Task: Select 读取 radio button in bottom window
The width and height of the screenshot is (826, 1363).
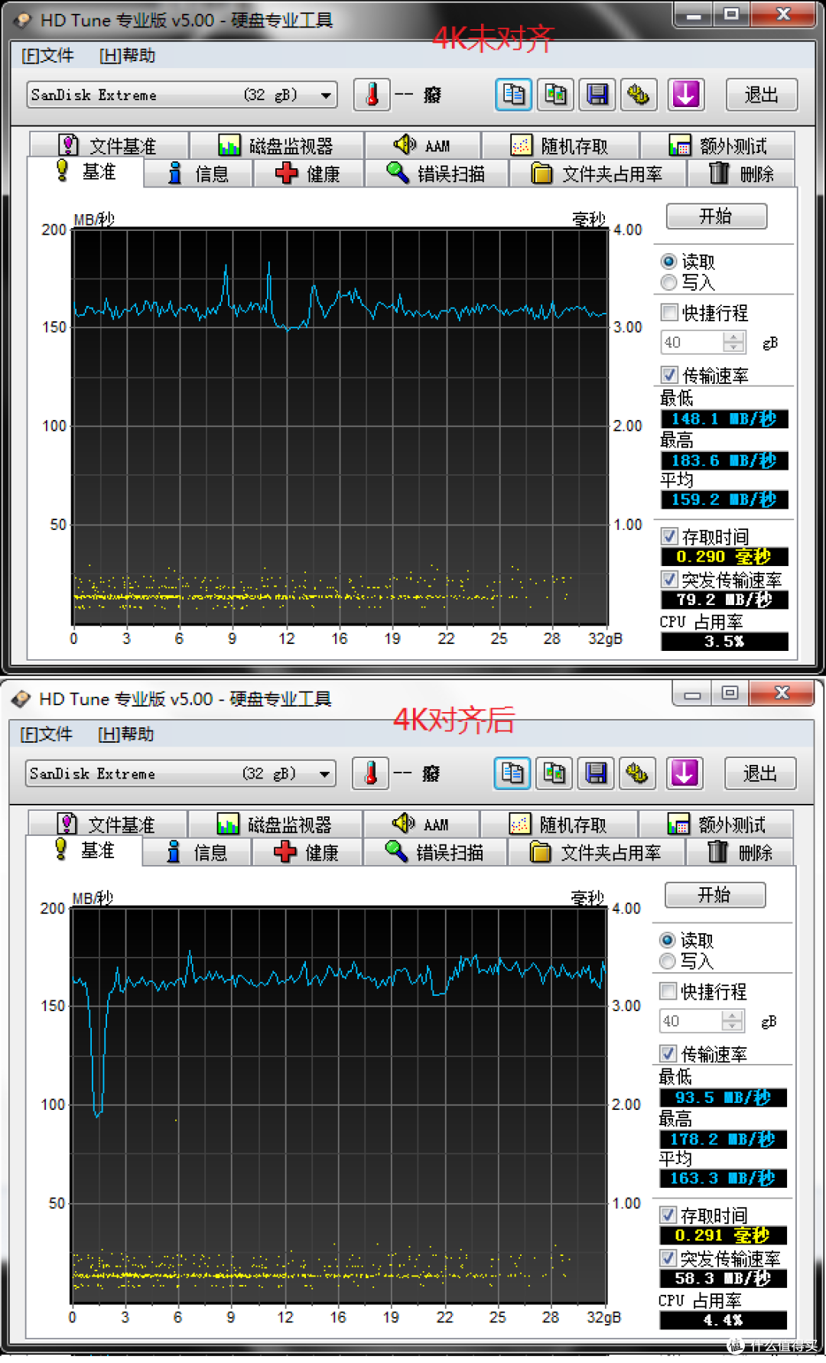Action: pos(668,940)
